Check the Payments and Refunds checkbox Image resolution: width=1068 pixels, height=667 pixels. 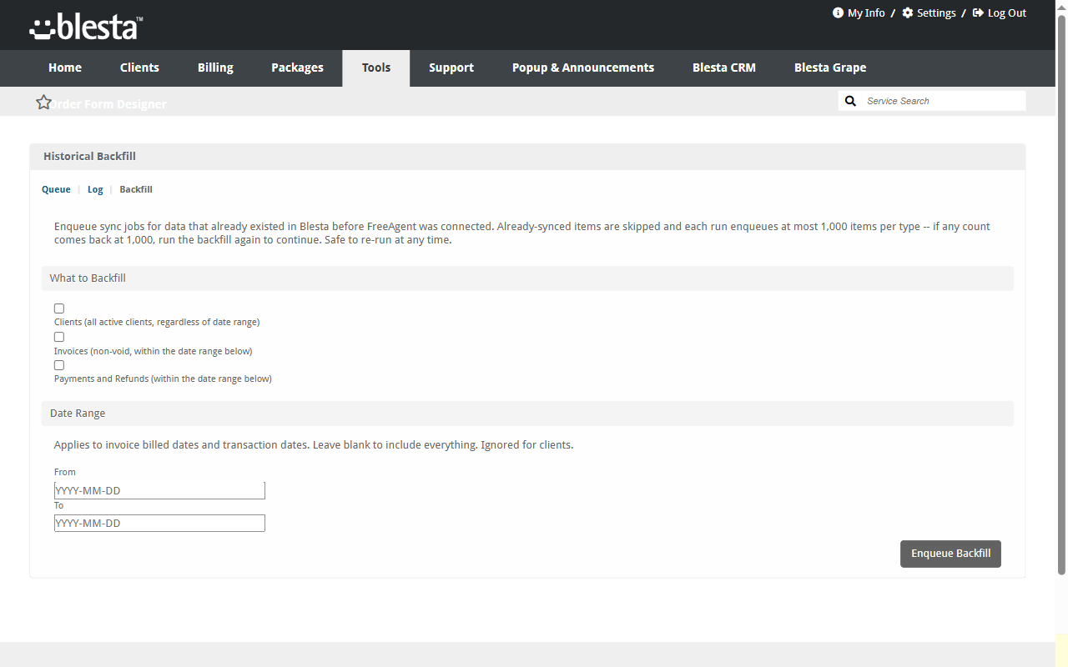pos(59,365)
